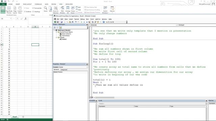Click the Paste icon in VBA toolbar
This screenshot has width=216, height=121.
point(70,22)
